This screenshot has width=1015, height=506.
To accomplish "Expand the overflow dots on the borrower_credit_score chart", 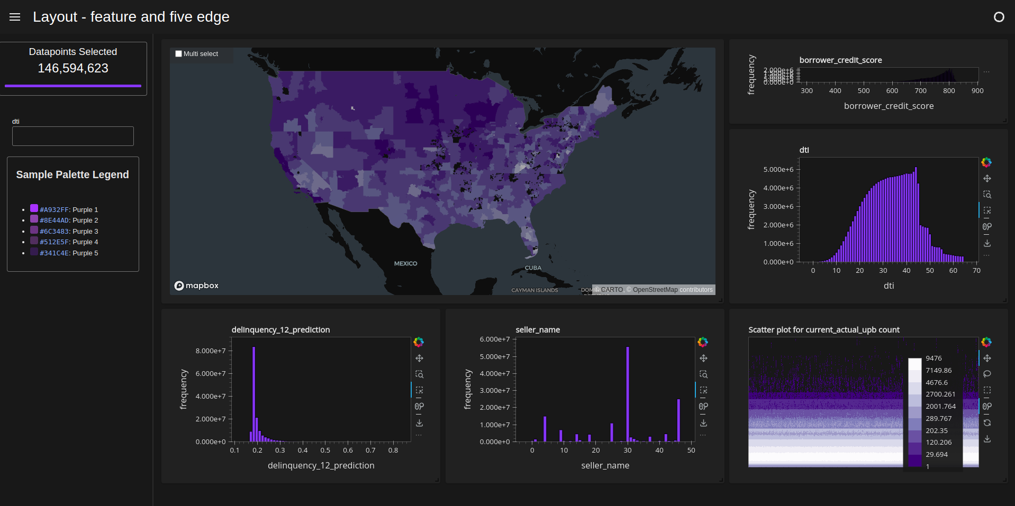I will (x=986, y=72).
